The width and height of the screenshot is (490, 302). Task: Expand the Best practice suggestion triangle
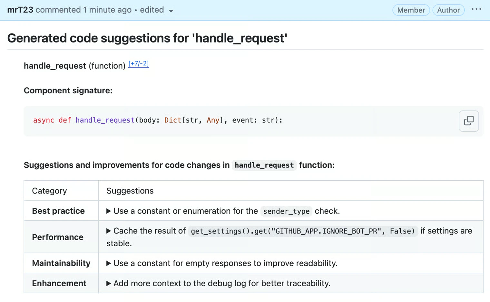pos(109,211)
